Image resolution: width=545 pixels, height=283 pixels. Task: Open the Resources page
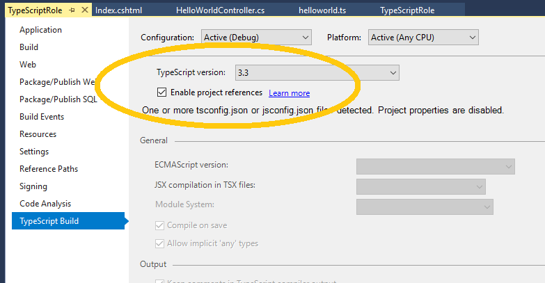(x=38, y=134)
